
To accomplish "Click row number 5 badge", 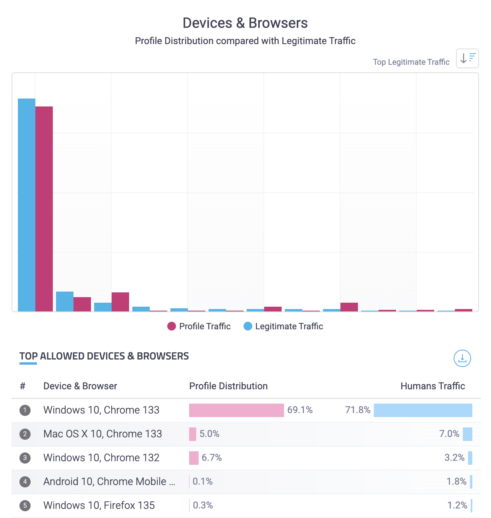I will coord(25,506).
